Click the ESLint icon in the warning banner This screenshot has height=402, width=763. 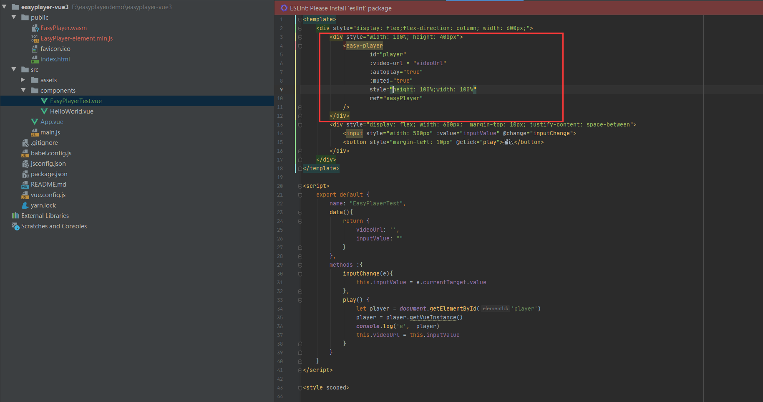tap(284, 8)
